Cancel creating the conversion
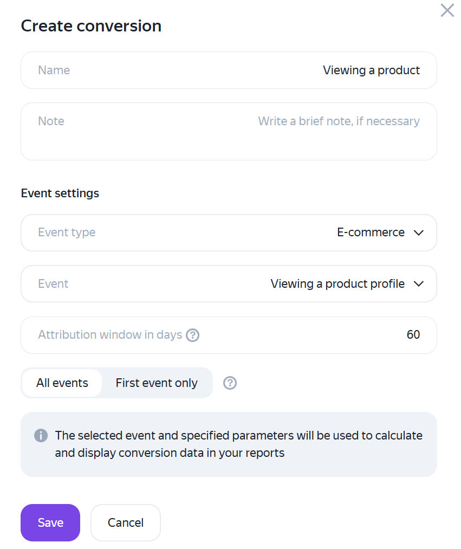 pyautogui.click(x=126, y=522)
